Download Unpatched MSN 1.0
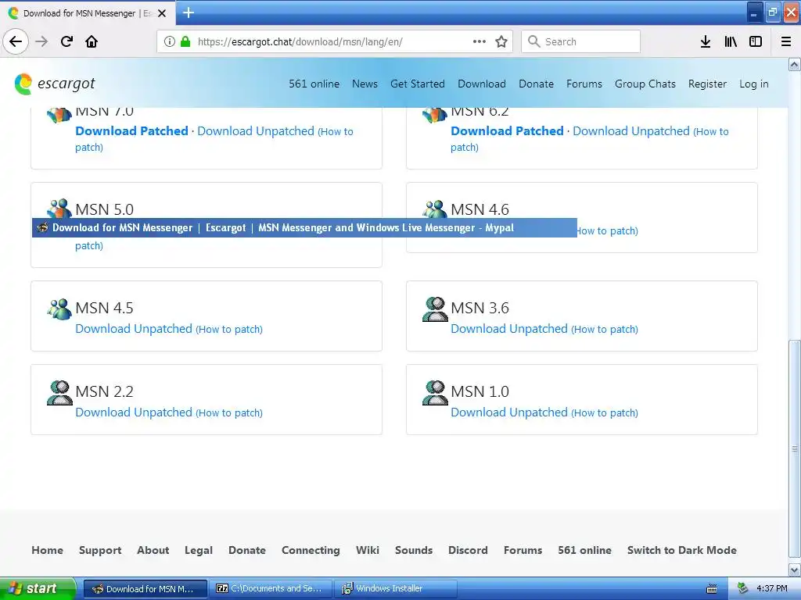 click(x=509, y=412)
